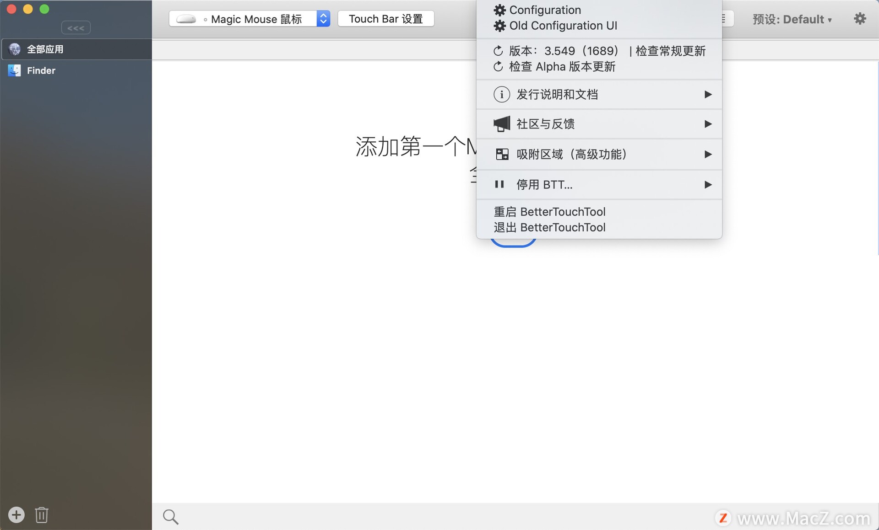Select 全部应用 in the sidebar
Image resolution: width=879 pixels, height=530 pixels.
tap(76, 49)
